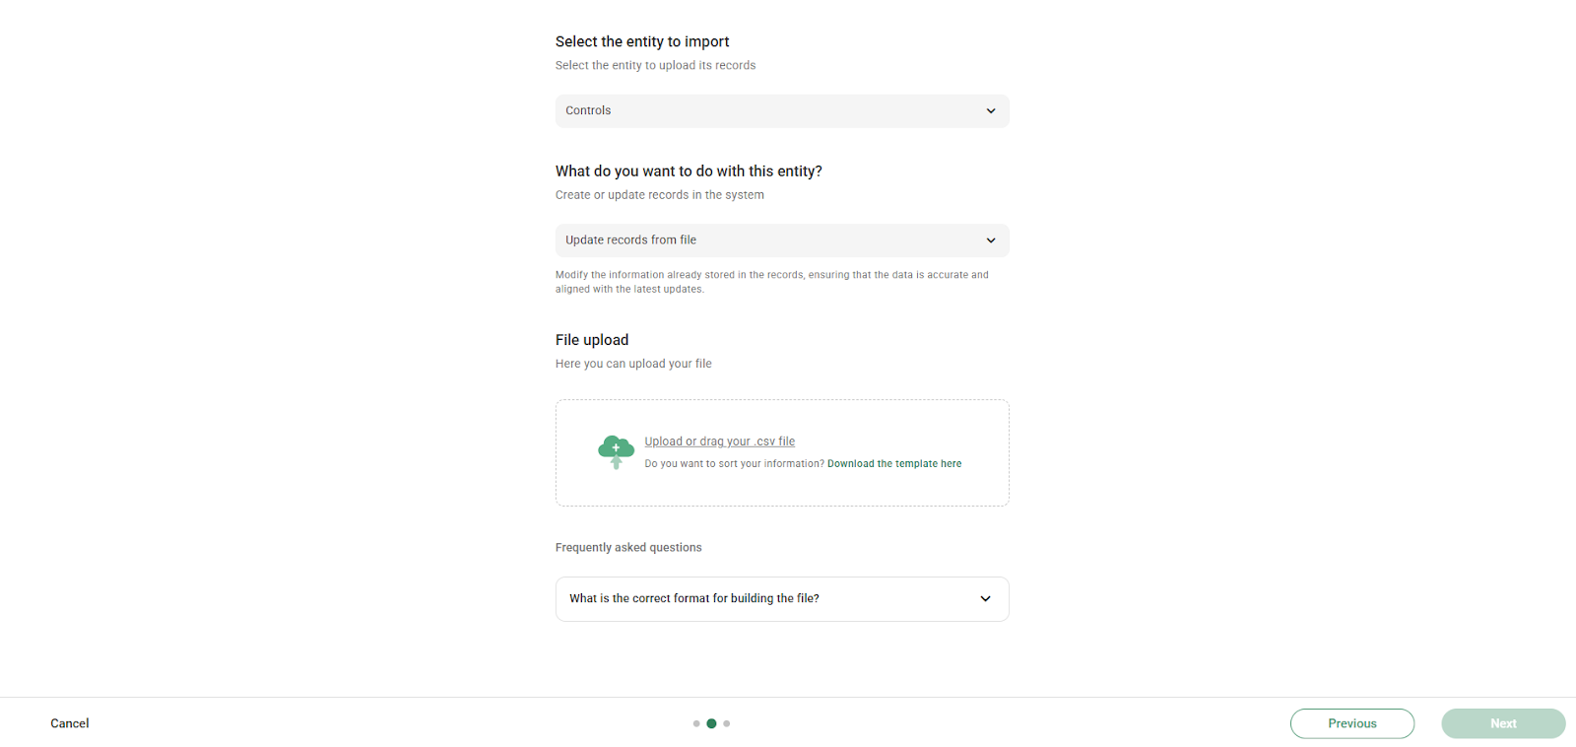Click the Upload or drag your .csv file link
This screenshot has width=1576, height=747.
point(719,441)
